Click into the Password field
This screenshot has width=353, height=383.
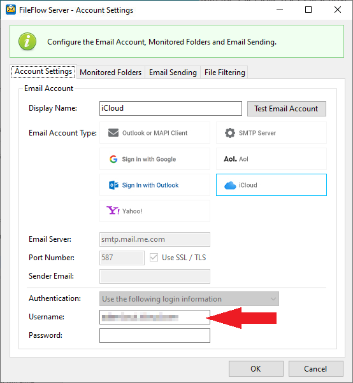[155, 336]
